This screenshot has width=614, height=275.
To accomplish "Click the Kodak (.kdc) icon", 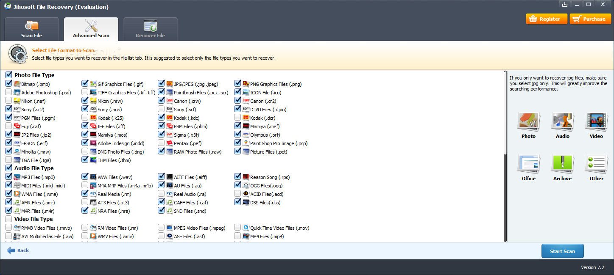I will tap(170, 118).
